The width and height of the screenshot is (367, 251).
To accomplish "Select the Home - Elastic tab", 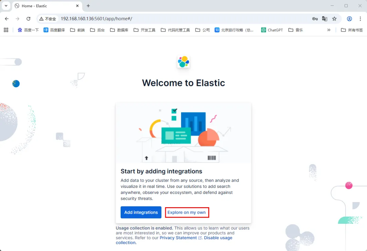I will [47, 6].
